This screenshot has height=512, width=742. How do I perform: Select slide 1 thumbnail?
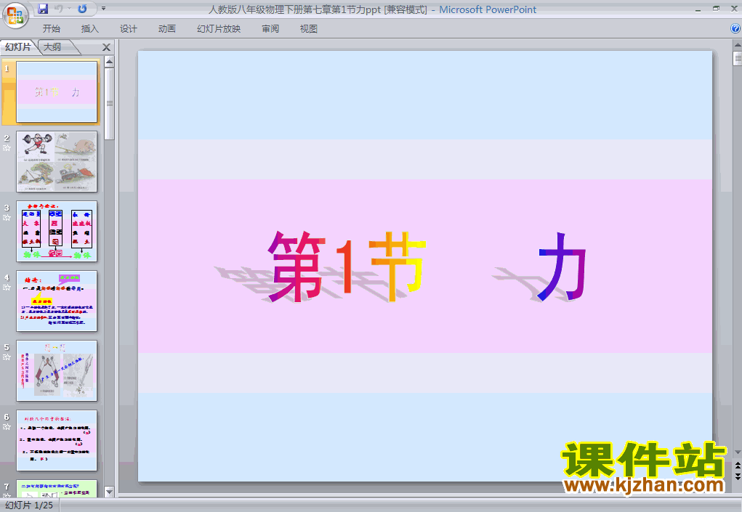57,92
